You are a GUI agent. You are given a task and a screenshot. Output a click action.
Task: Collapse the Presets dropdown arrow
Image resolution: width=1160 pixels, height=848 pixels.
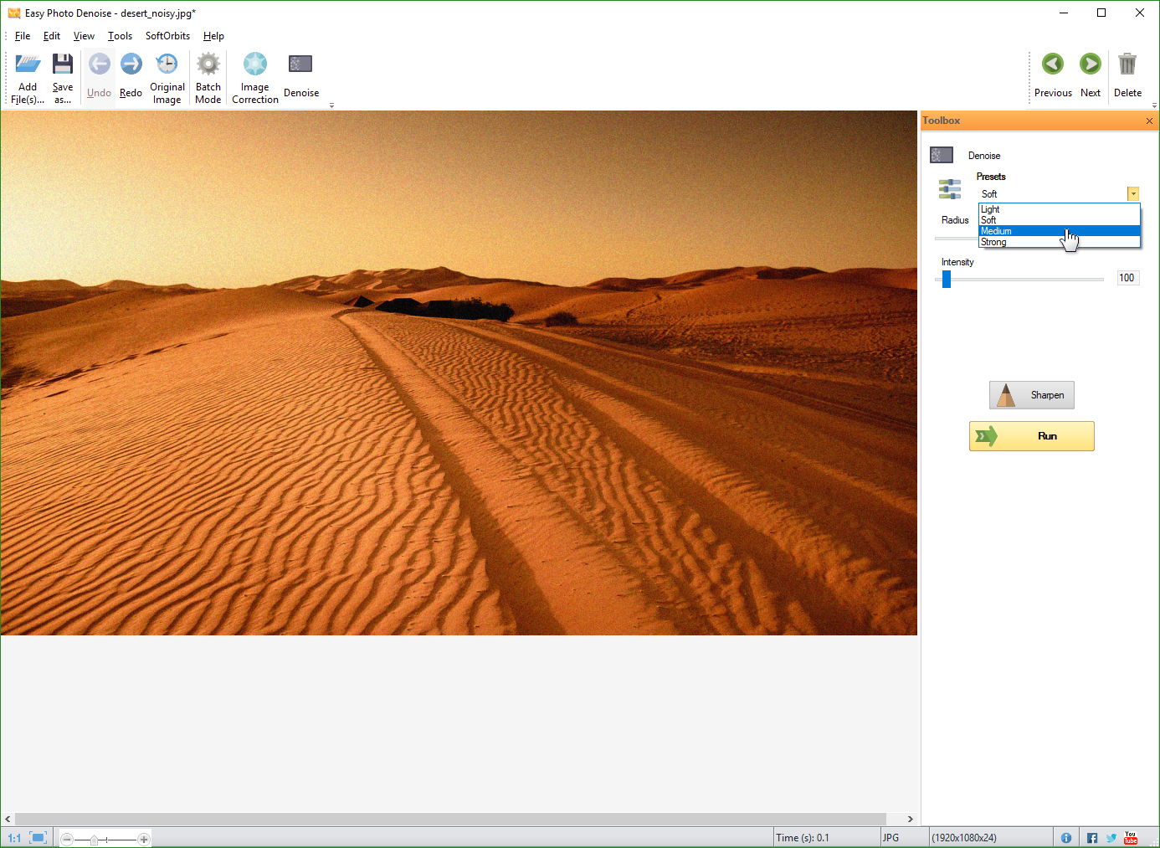[x=1133, y=194]
